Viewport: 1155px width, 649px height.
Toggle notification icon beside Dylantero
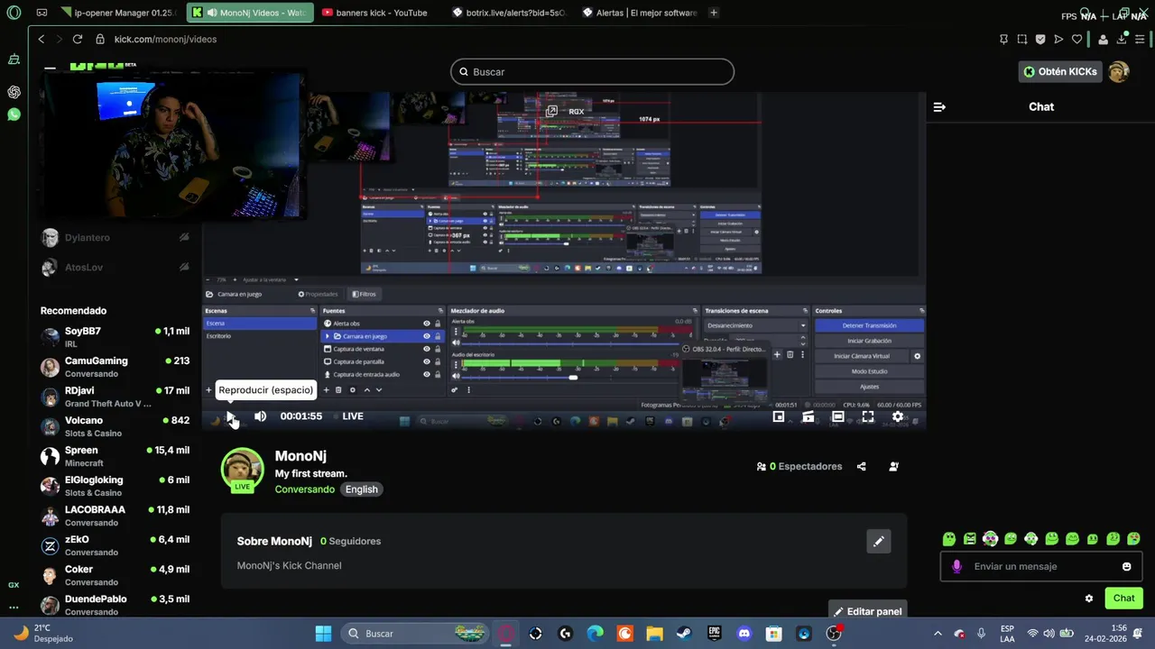pyautogui.click(x=184, y=238)
